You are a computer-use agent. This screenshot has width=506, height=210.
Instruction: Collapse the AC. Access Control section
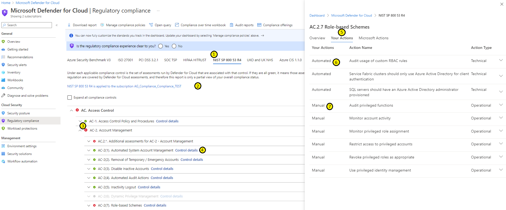pyautogui.click(x=71, y=110)
